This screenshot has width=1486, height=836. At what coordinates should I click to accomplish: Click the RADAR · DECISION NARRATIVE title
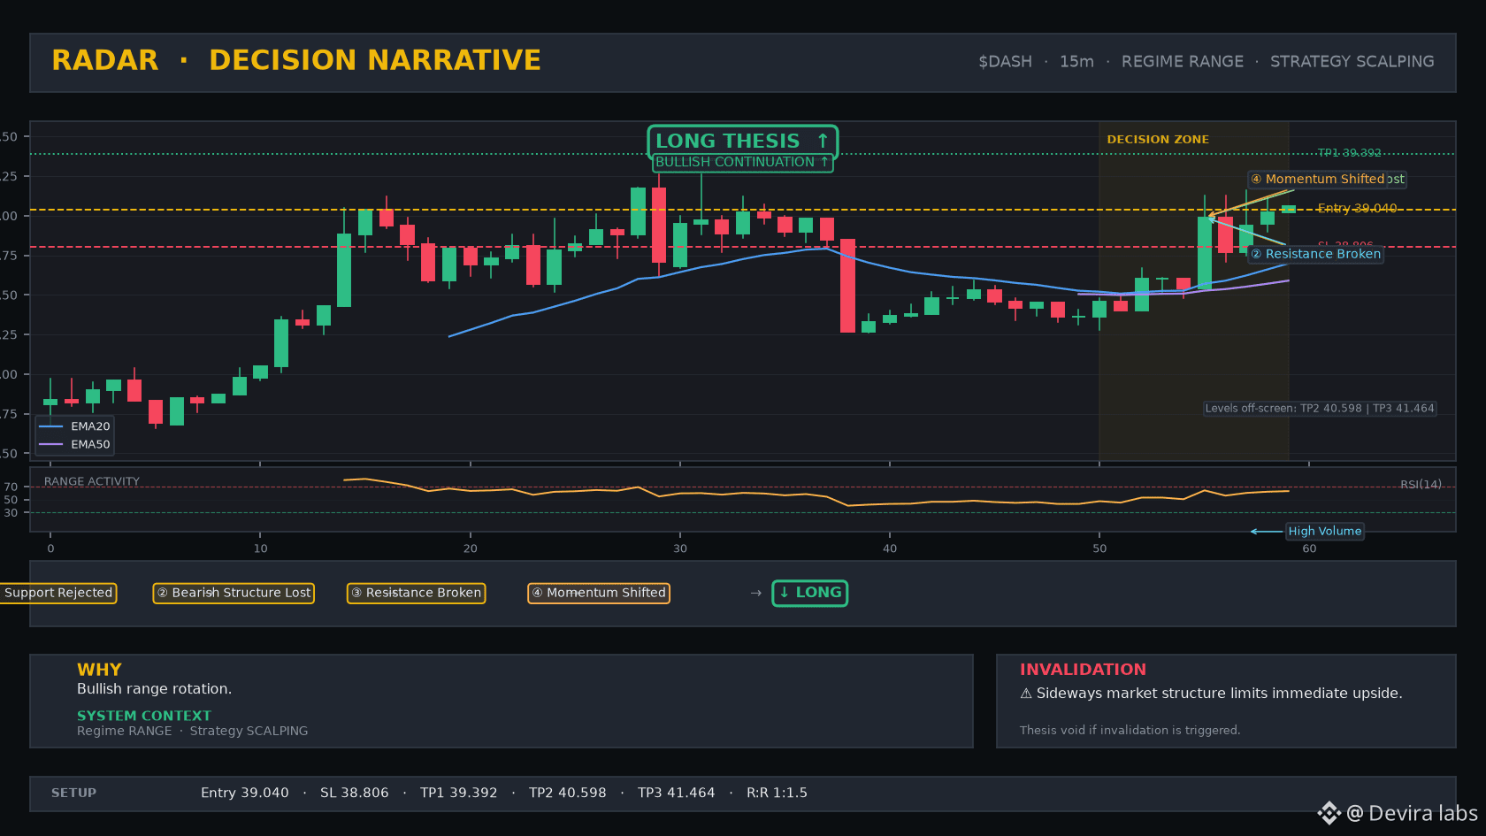(x=296, y=60)
